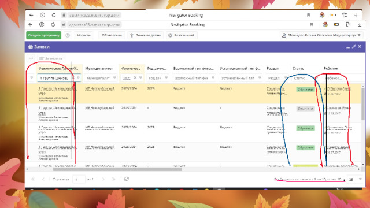Open the page size 25 dropdown
This screenshot has width=370, height=208.
click(x=360, y=179)
